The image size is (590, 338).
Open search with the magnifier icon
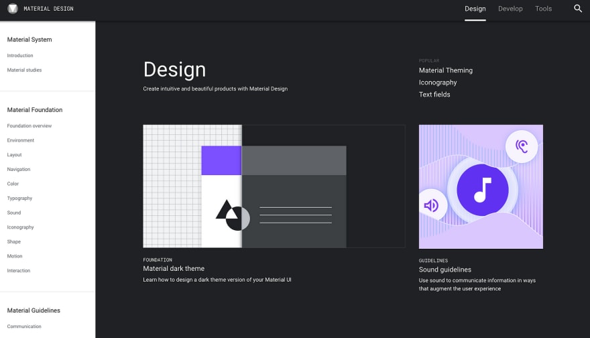[x=577, y=8]
